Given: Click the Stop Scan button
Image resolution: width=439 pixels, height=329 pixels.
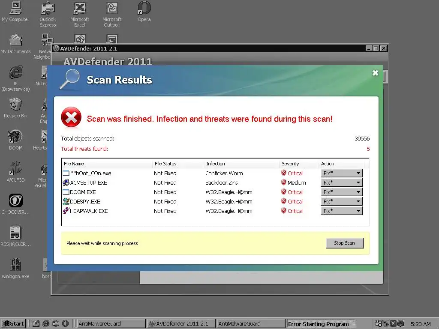Looking at the screenshot, I should click(345, 243).
